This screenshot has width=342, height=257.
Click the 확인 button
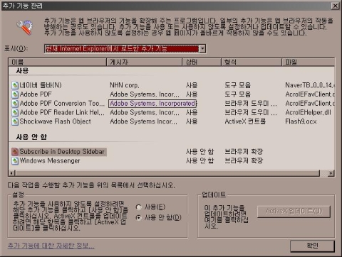click(x=312, y=246)
